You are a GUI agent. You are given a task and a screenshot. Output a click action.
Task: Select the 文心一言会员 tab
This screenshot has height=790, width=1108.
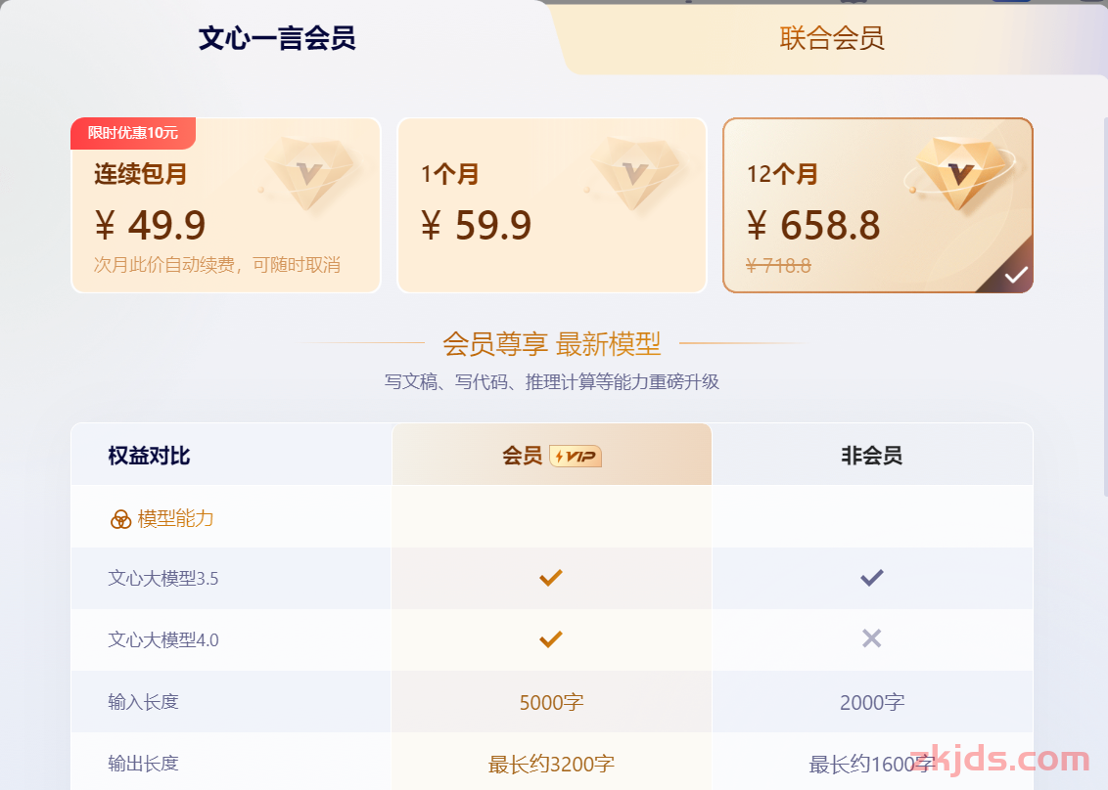(x=277, y=38)
